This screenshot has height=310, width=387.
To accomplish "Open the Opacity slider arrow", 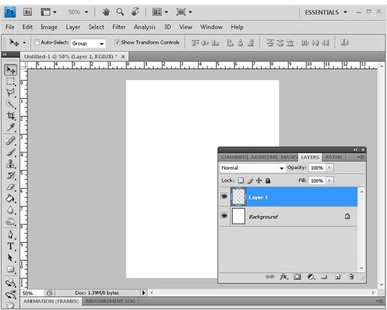I will click(329, 168).
